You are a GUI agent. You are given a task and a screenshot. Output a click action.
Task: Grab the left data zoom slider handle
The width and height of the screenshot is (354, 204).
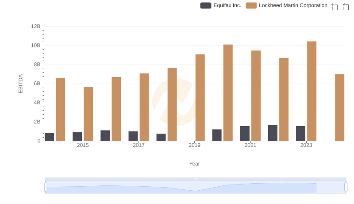coord(46,187)
